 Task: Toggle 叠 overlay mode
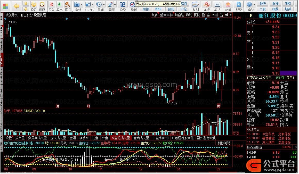[x=203, y=15]
